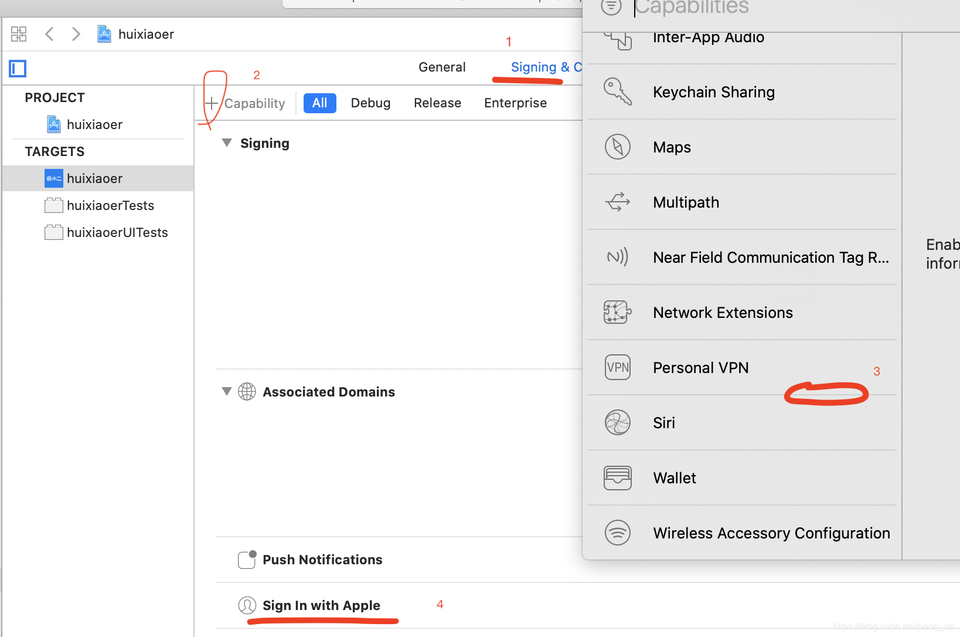960x637 pixels.
Task: Select the Personal VPN icon
Action: coord(618,367)
